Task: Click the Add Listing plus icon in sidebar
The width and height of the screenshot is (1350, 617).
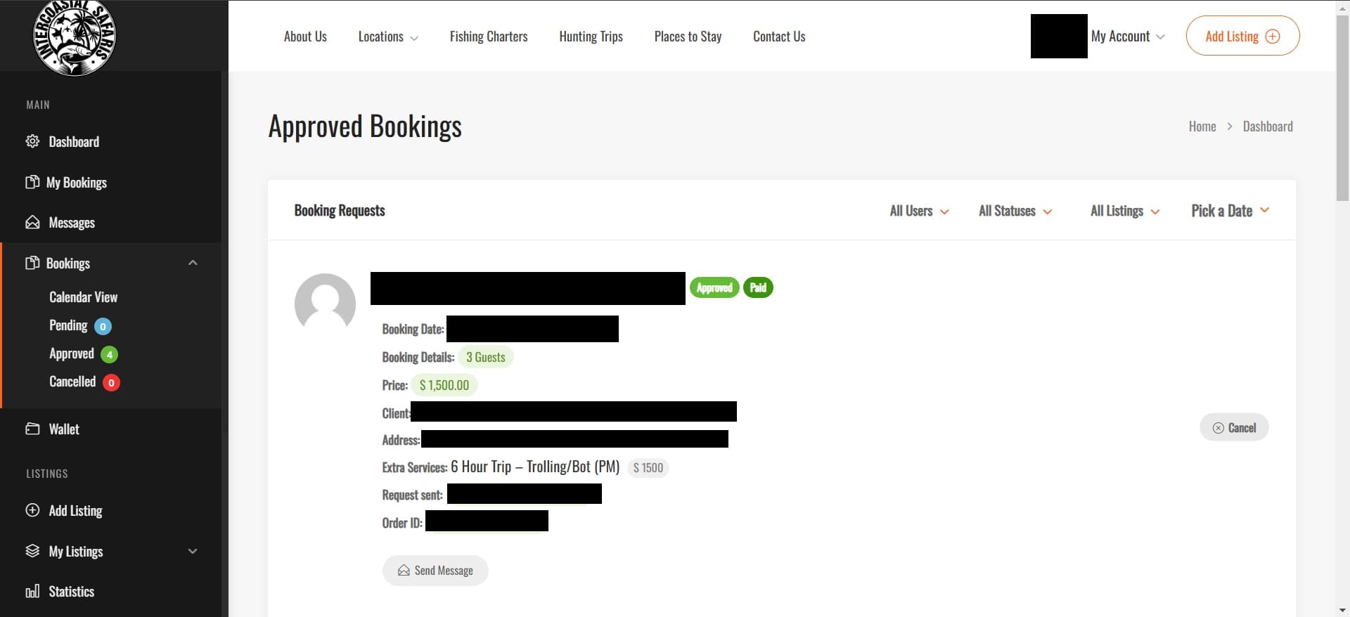Action: pos(32,510)
